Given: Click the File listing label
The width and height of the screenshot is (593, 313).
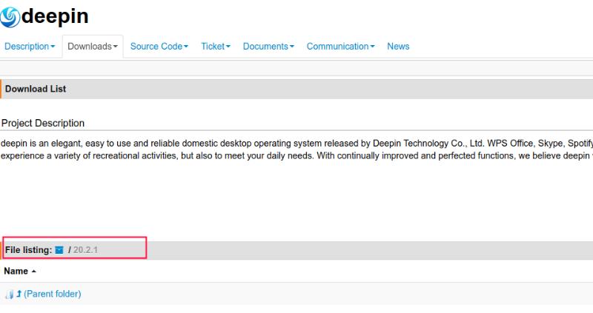Looking at the screenshot, I should tap(28, 250).
